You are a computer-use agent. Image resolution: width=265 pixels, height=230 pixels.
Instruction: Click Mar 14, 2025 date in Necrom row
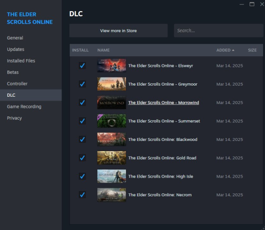(x=230, y=195)
